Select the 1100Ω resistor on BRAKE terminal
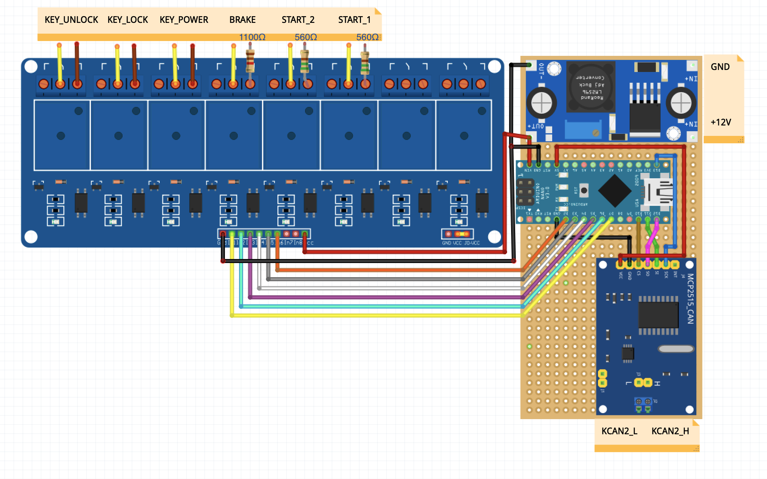This screenshot has height=479, width=767. (x=250, y=61)
